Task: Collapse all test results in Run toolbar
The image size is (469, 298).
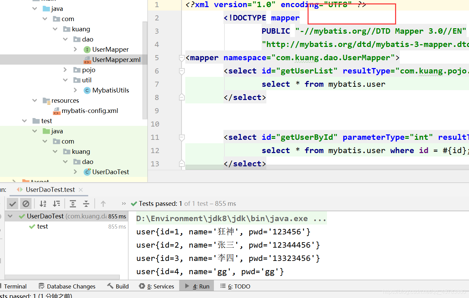Action: tap(86, 204)
